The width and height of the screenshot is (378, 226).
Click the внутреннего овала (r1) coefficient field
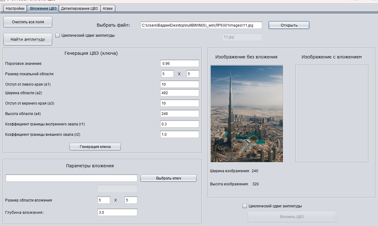pos(180,124)
